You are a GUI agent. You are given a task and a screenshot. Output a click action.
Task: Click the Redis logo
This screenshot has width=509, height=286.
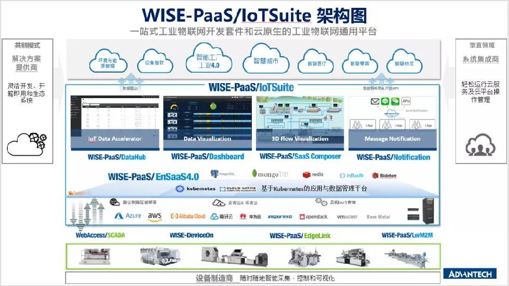(x=314, y=175)
